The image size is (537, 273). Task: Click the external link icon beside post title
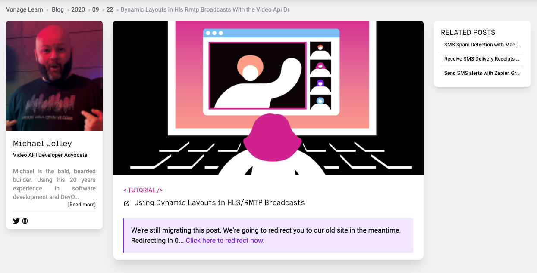pos(127,203)
